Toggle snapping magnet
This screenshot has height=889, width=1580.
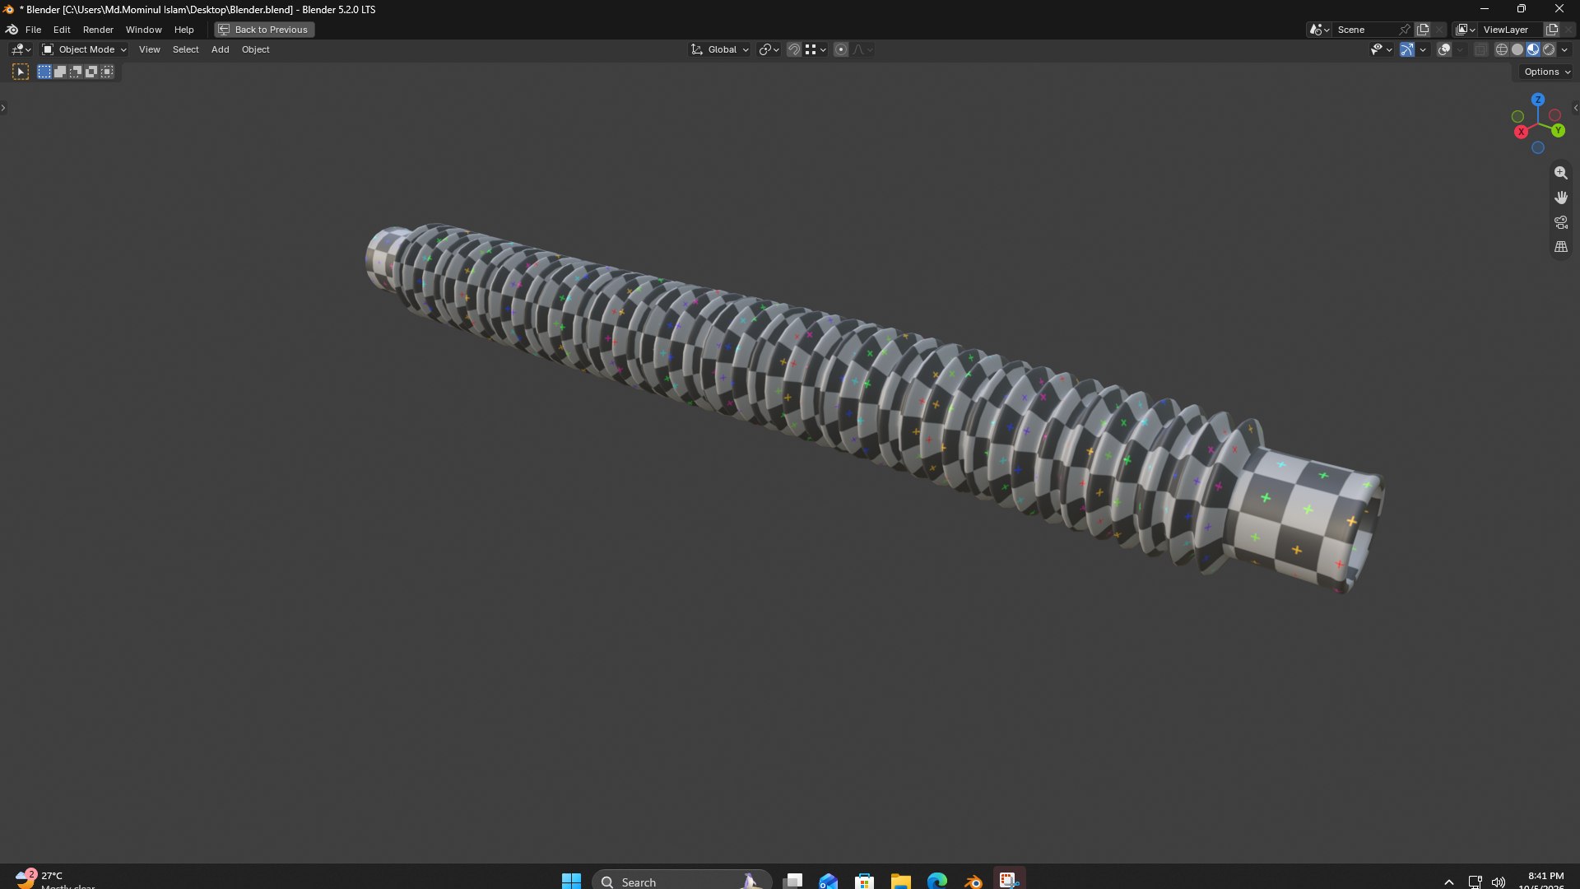tap(793, 49)
